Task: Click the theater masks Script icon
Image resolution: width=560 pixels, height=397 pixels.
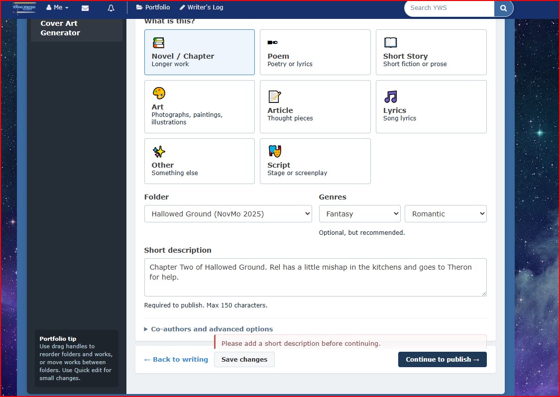Action: (x=275, y=151)
